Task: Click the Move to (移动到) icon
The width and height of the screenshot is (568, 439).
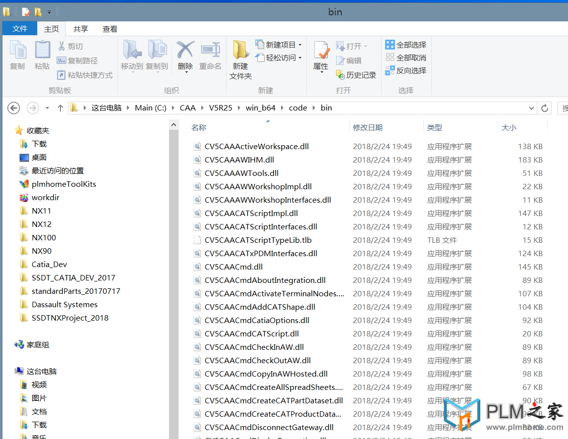Action: click(x=132, y=50)
